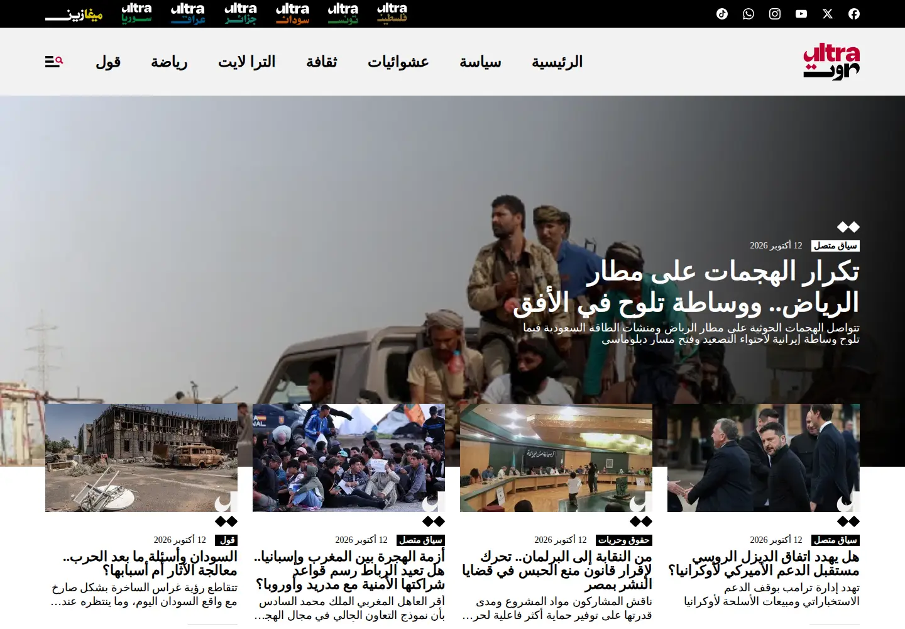Select سياسة in the navigation menu
The height and width of the screenshot is (629, 905).
(x=480, y=62)
